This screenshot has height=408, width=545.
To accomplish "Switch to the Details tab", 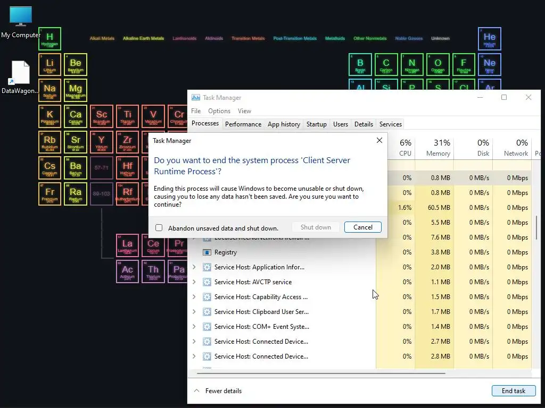I will tap(364, 124).
